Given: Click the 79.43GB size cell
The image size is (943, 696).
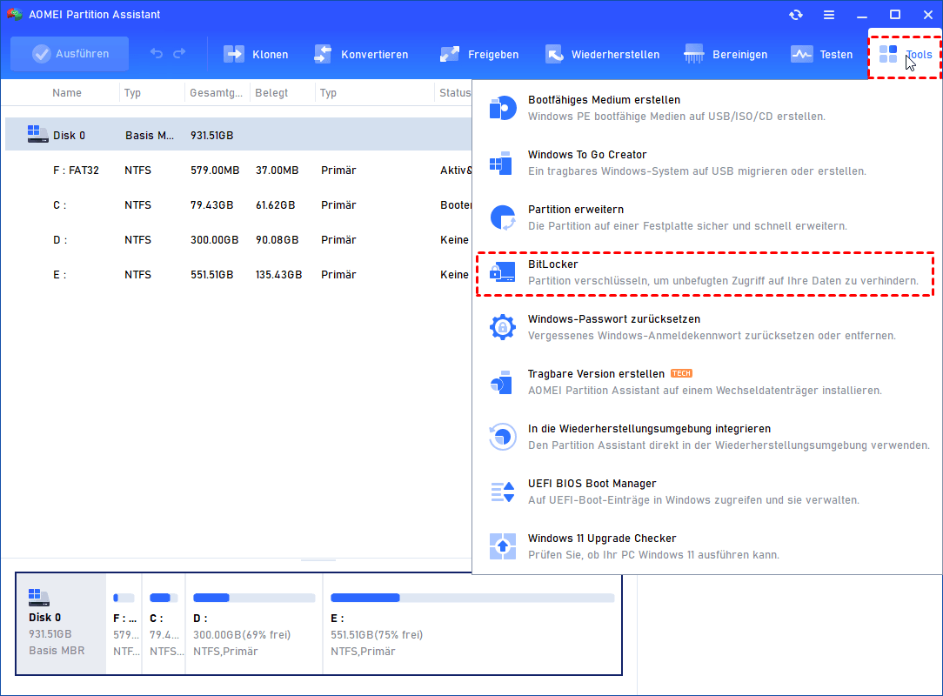Looking at the screenshot, I should point(211,205).
